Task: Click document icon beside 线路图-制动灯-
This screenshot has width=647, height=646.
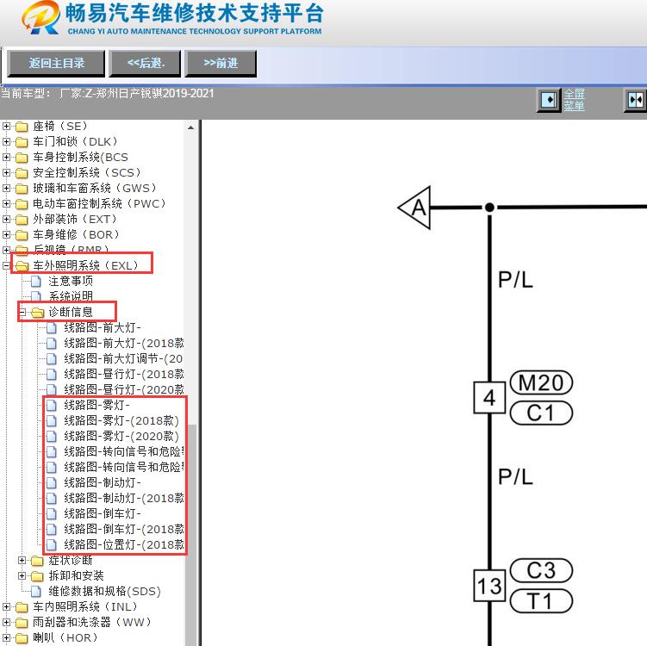Action: click(52, 482)
